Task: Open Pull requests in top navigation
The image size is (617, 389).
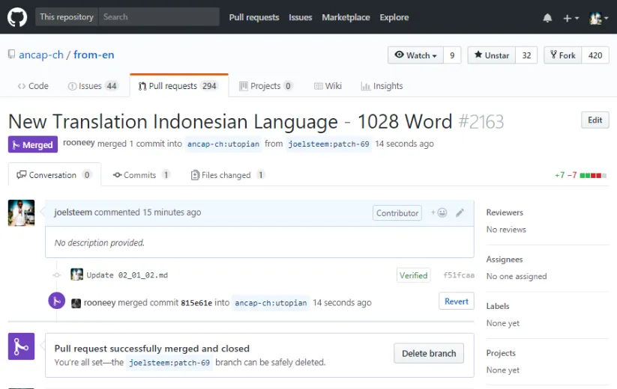Action: [254, 17]
